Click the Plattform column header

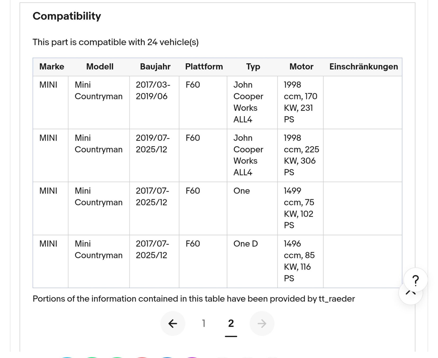[204, 67]
